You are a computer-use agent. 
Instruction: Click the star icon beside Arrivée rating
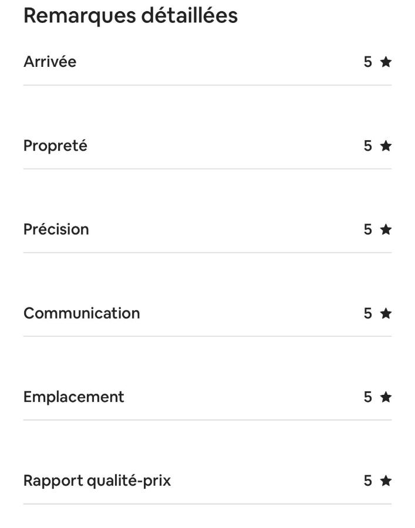click(x=386, y=62)
